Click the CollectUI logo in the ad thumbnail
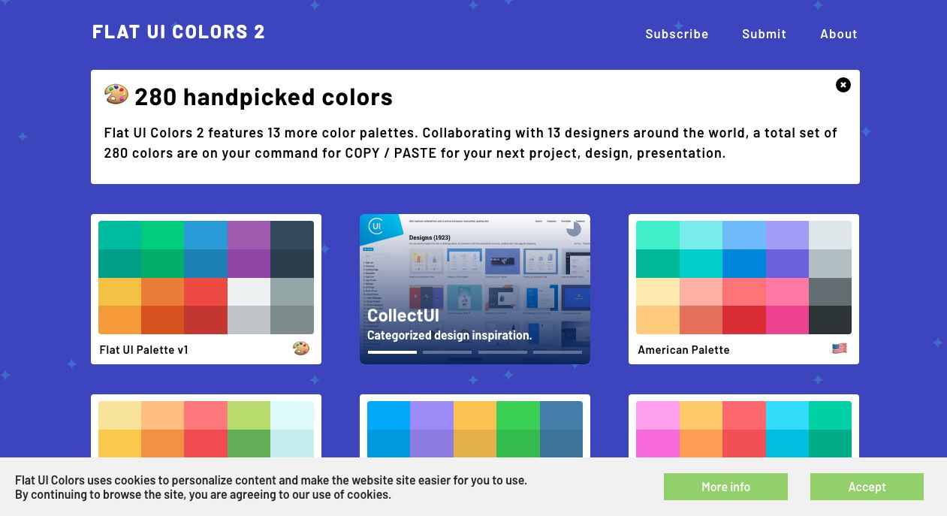Screen dimensions: 947x516 [x=376, y=226]
